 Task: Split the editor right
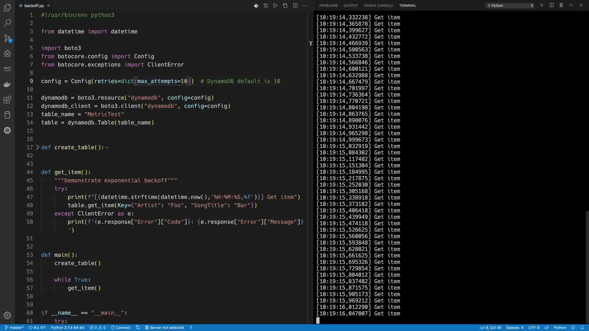[x=295, y=6]
